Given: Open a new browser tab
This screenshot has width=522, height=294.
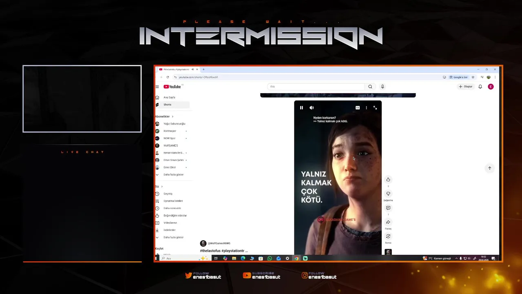Looking at the screenshot, I should pyautogui.click(x=203, y=69).
